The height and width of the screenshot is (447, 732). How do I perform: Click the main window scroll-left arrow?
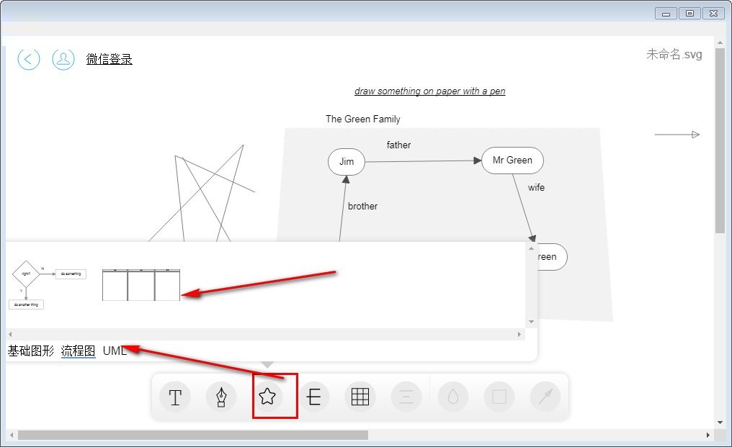12,435
